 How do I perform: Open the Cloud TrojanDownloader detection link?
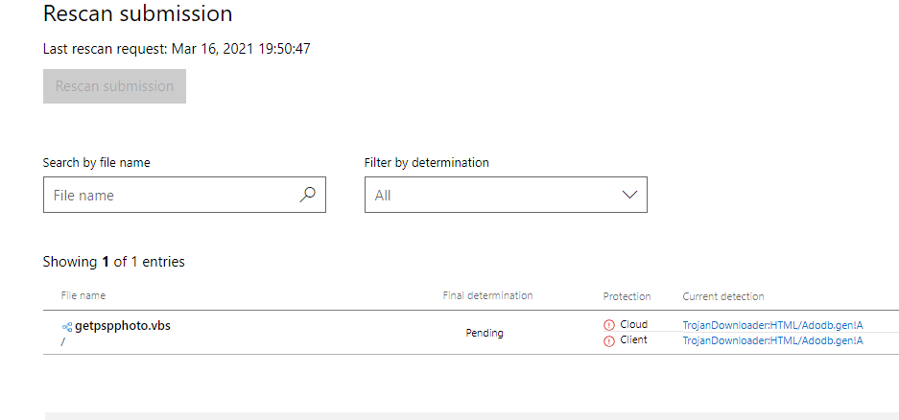(x=772, y=325)
